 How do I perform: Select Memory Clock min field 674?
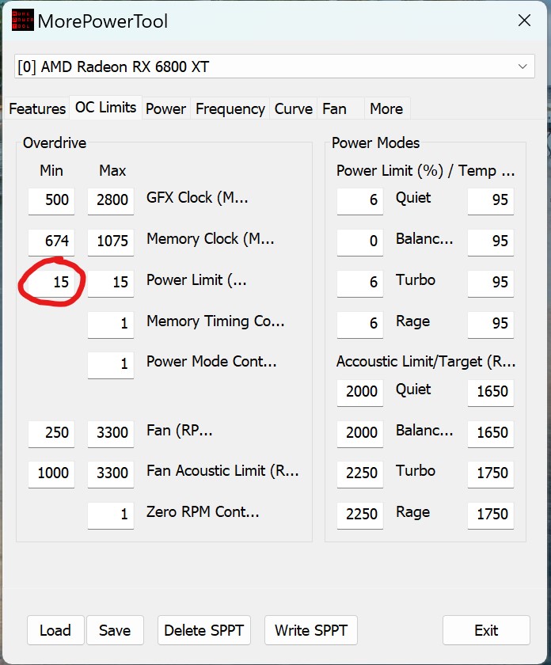(51, 241)
